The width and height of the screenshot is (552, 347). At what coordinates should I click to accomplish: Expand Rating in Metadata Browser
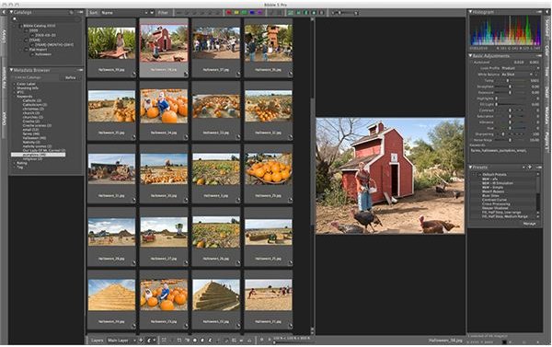tap(14, 163)
